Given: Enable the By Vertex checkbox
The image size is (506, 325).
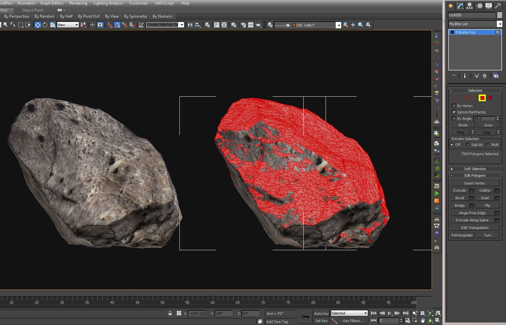Looking at the screenshot, I should (454, 106).
